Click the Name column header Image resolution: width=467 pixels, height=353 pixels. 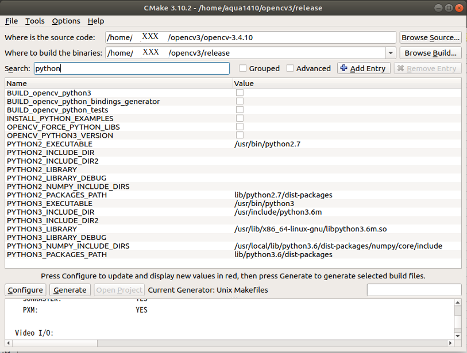coord(119,83)
